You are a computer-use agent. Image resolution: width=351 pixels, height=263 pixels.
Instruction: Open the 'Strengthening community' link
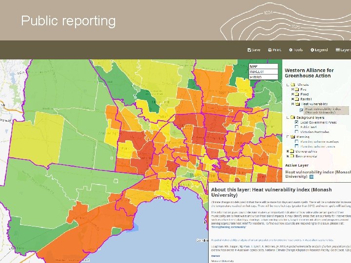[x=228, y=227]
